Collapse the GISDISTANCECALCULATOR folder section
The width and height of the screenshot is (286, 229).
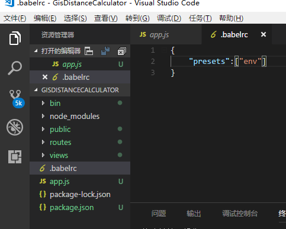36,90
